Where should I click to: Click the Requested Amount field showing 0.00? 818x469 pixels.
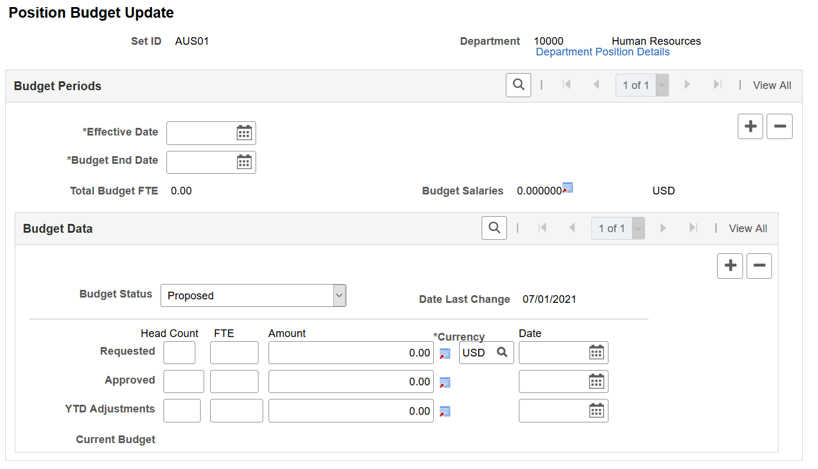[x=351, y=352]
